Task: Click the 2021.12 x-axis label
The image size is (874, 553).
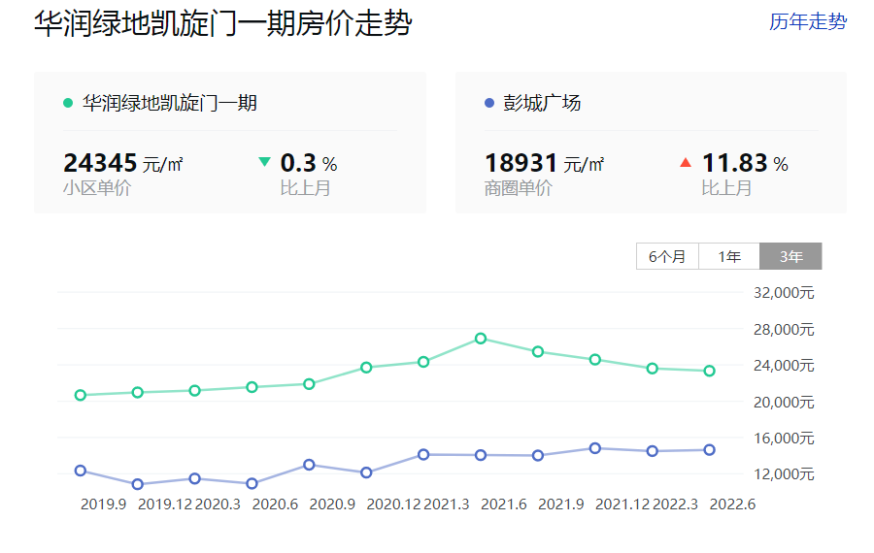Action: click(622, 504)
